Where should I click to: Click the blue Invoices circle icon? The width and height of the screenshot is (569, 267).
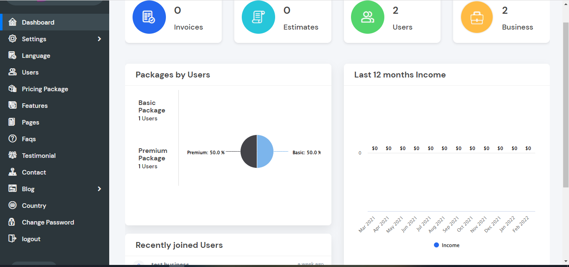(149, 17)
